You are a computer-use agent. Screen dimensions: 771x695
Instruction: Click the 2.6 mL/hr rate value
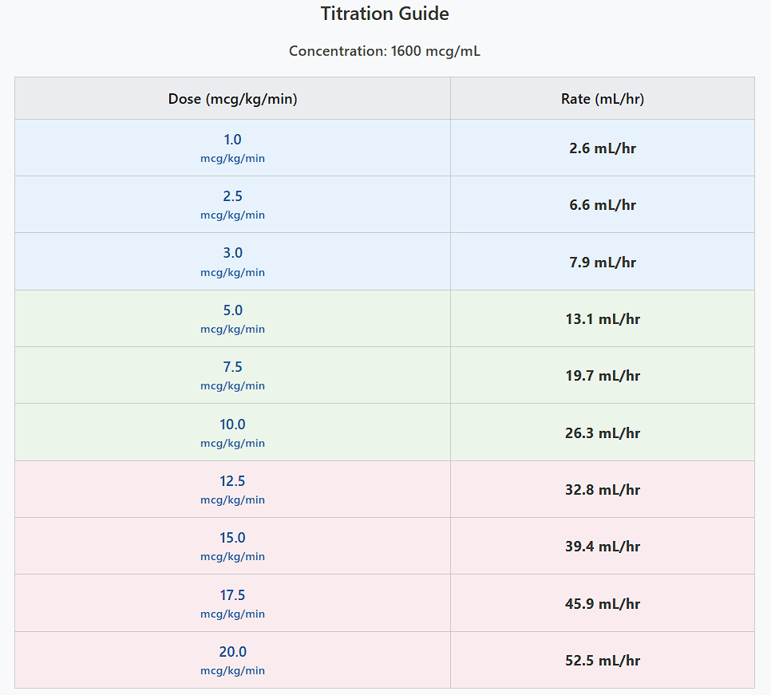(603, 148)
